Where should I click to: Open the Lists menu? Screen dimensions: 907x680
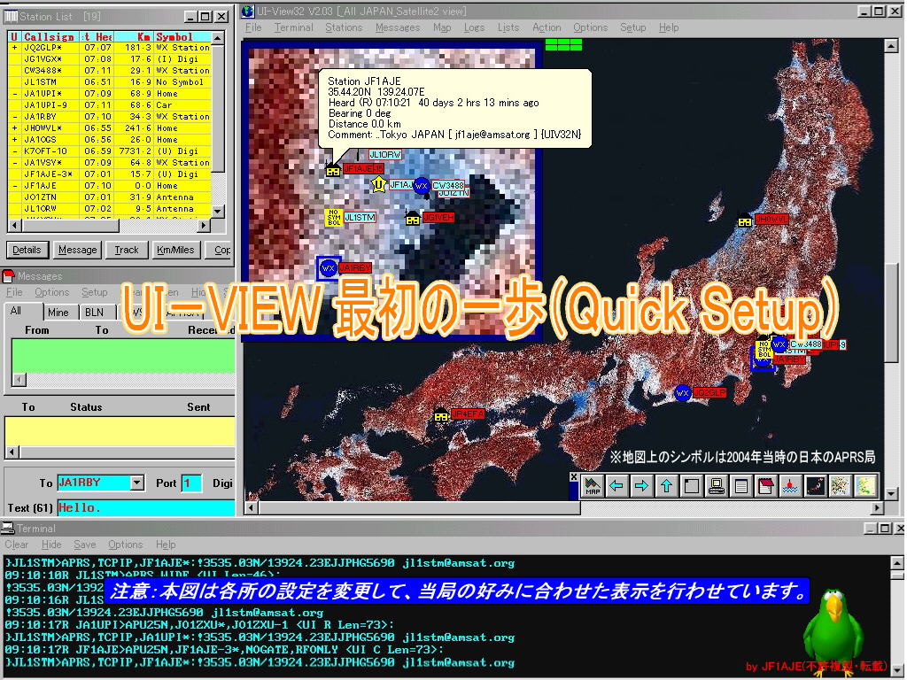(508, 27)
